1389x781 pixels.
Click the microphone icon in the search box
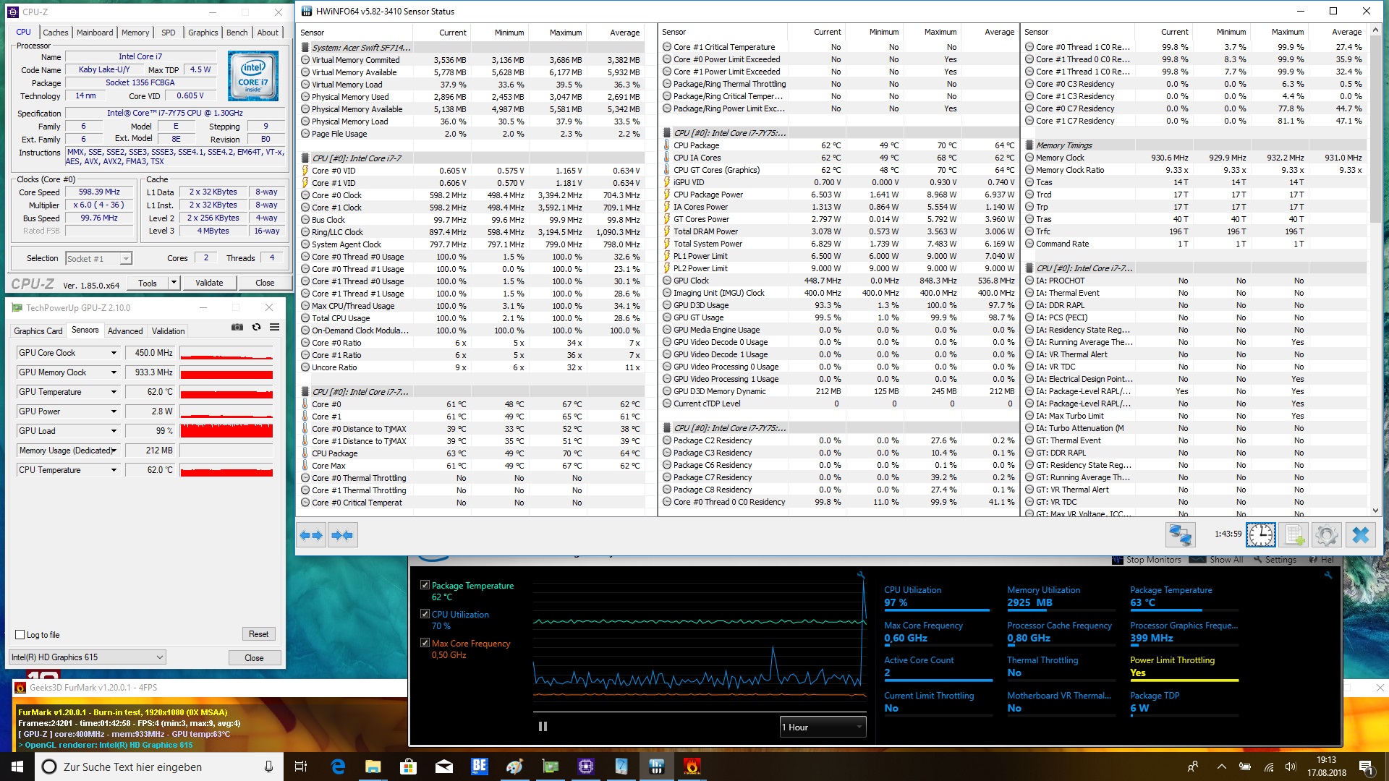click(x=268, y=767)
